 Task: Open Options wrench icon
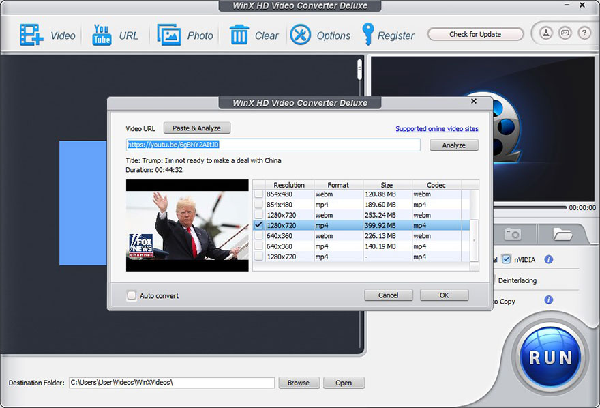tap(301, 35)
